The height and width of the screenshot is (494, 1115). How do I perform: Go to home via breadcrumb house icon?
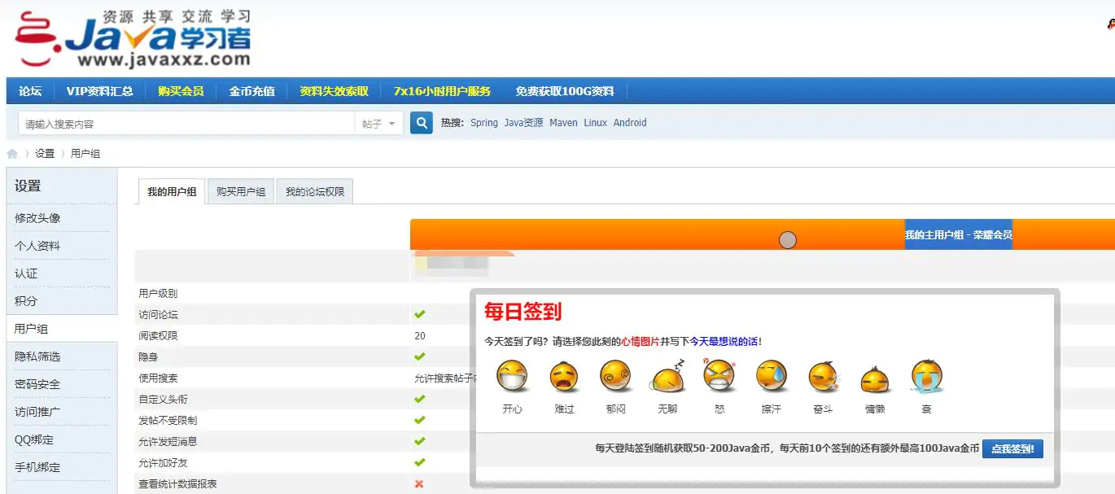(12, 154)
